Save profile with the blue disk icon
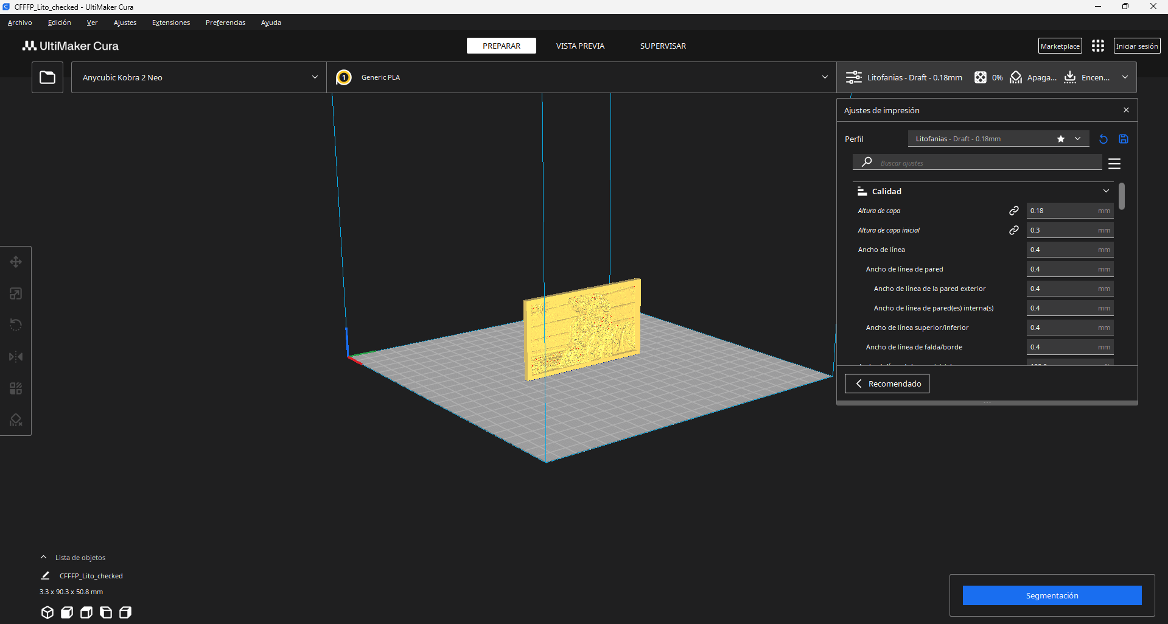The height and width of the screenshot is (624, 1168). tap(1124, 139)
